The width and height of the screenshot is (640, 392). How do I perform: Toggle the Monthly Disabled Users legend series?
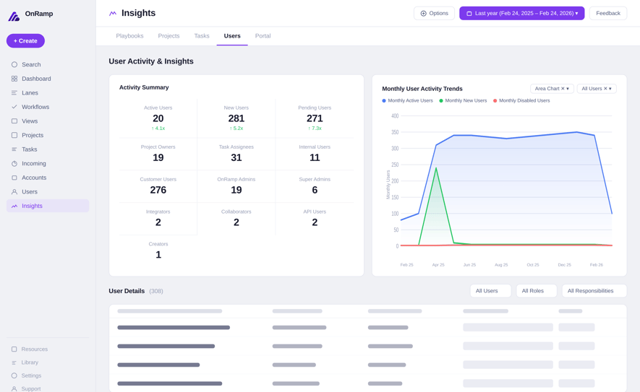tap(521, 100)
